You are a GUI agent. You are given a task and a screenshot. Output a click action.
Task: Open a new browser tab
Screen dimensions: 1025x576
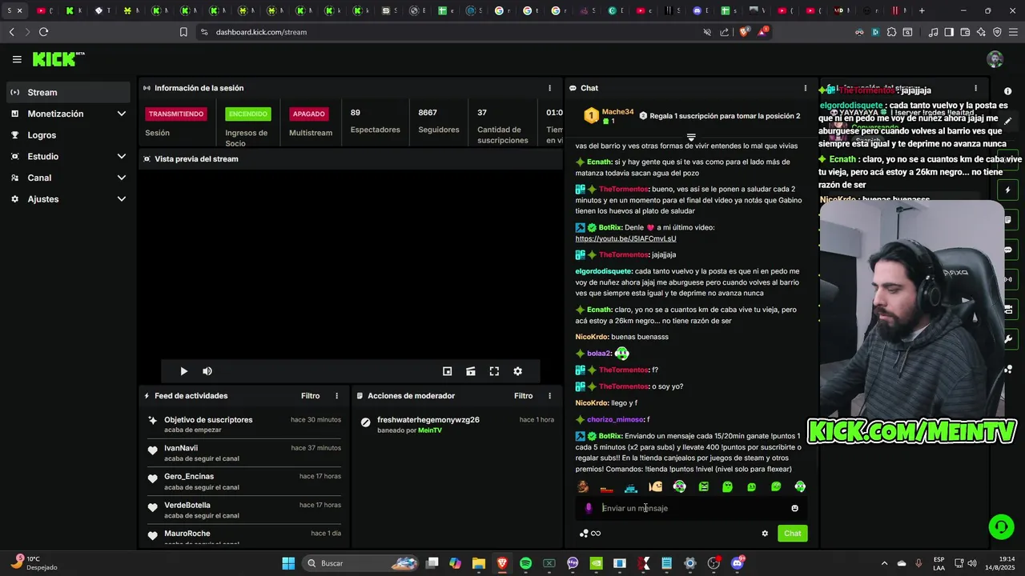(x=922, y=10)
